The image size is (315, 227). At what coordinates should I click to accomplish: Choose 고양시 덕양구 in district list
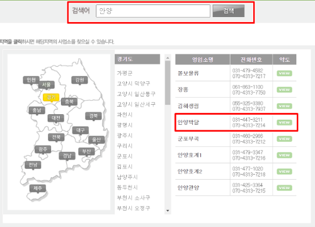pyautogui.click(x=134, y=83)
